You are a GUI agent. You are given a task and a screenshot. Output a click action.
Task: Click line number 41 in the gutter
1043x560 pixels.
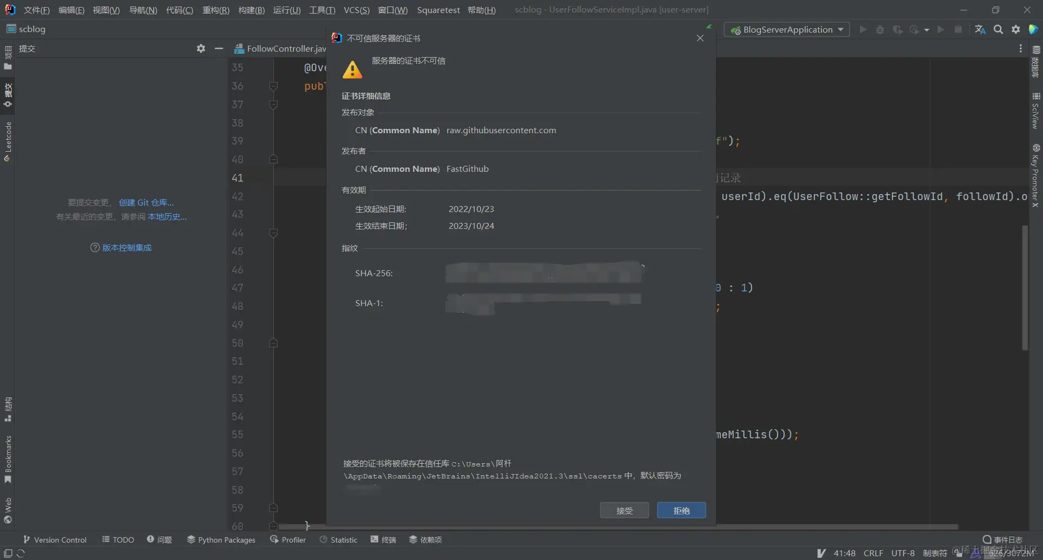point(237,178)
